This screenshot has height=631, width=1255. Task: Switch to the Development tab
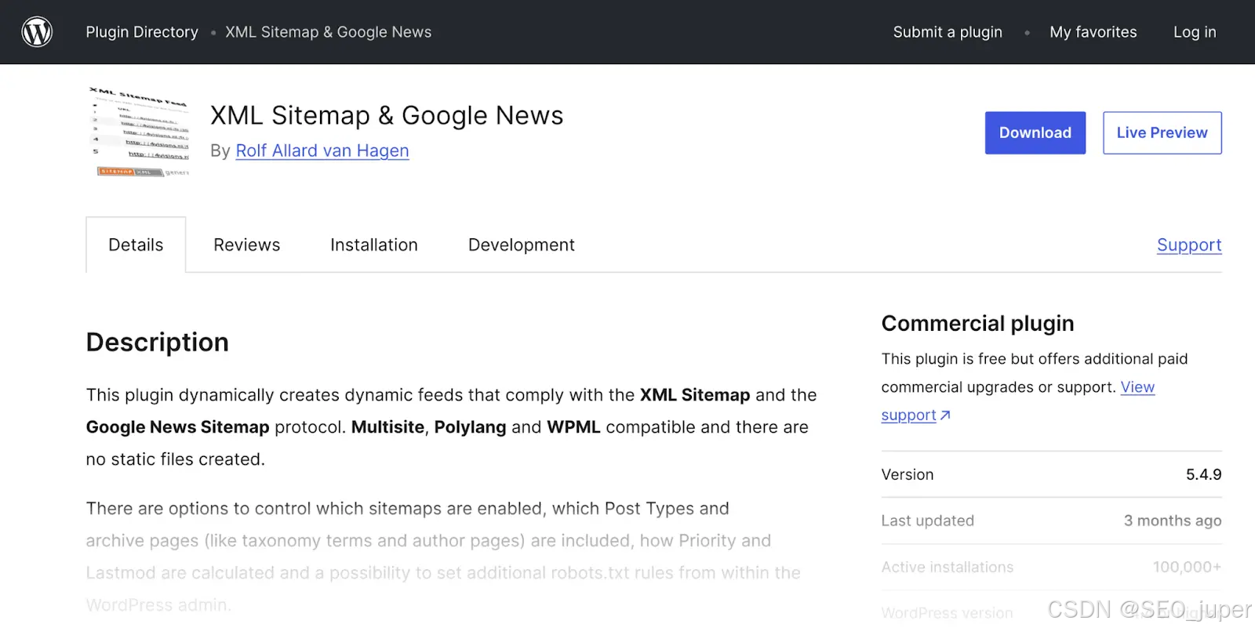(522, 245)
